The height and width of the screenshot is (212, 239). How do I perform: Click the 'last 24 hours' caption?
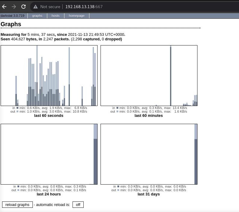49,194
